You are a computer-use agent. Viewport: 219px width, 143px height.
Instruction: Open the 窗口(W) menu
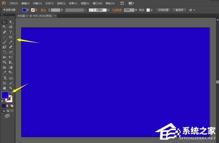pos(97,3)
